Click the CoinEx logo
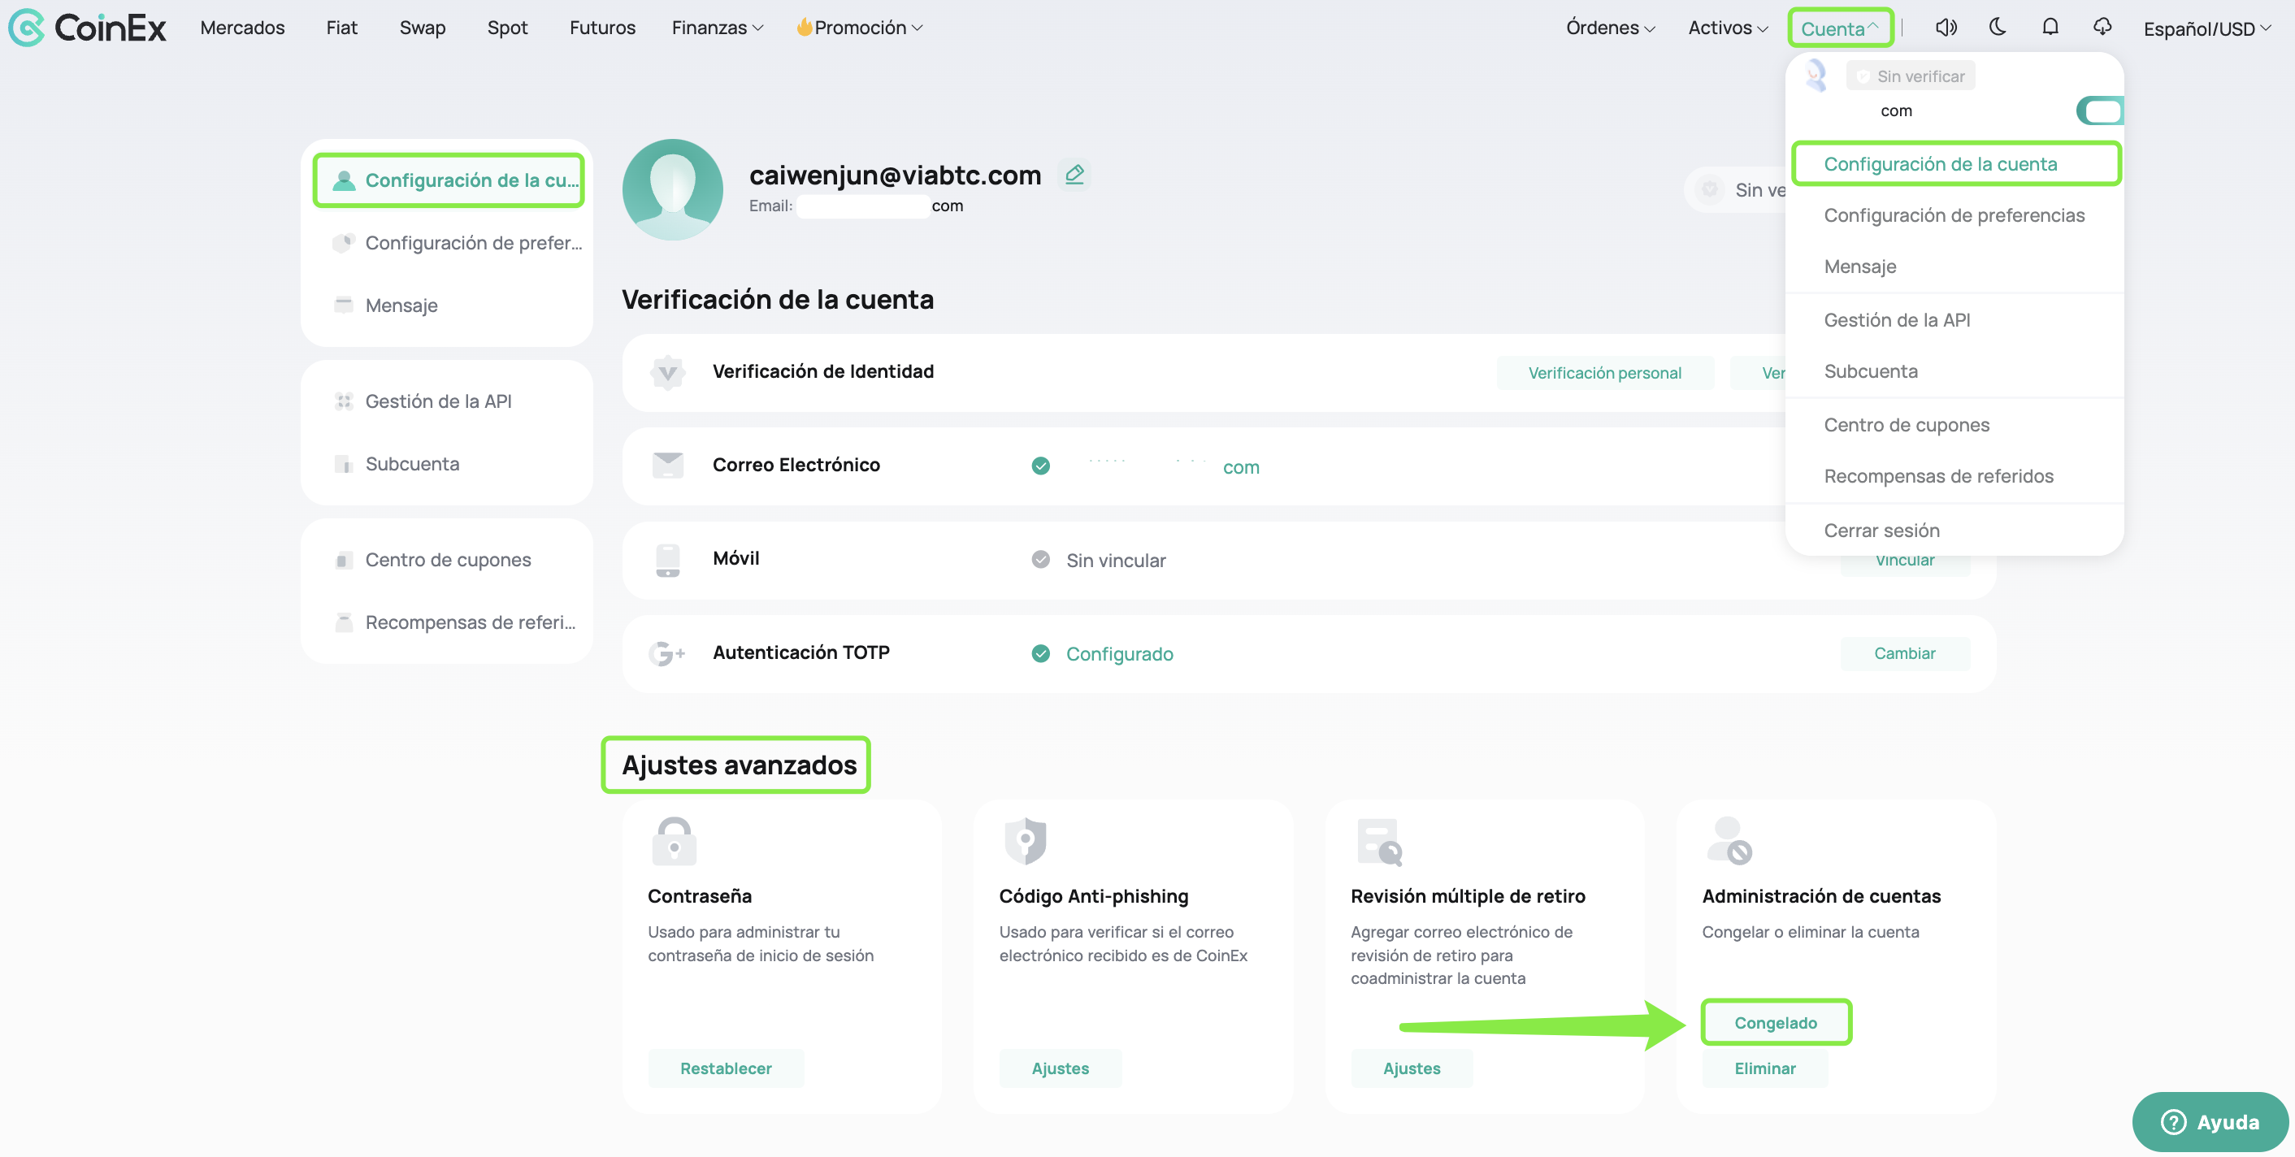2295x1157 pixels. pos(87,28)
